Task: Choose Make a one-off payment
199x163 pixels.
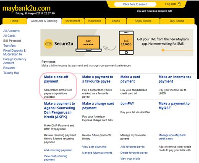Action: pos(56,79)
